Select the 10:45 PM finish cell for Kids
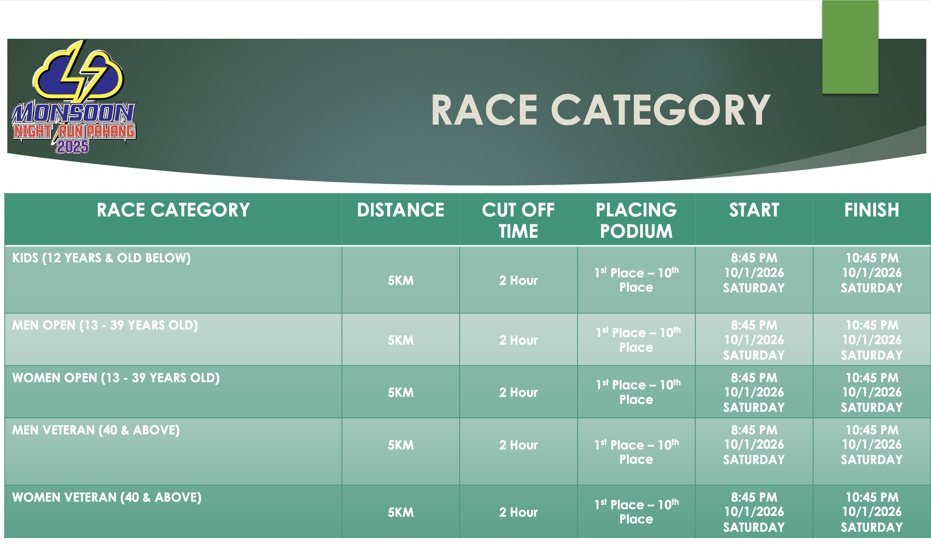The height and width of the screenshot is (546, 931). click(872, 273)
